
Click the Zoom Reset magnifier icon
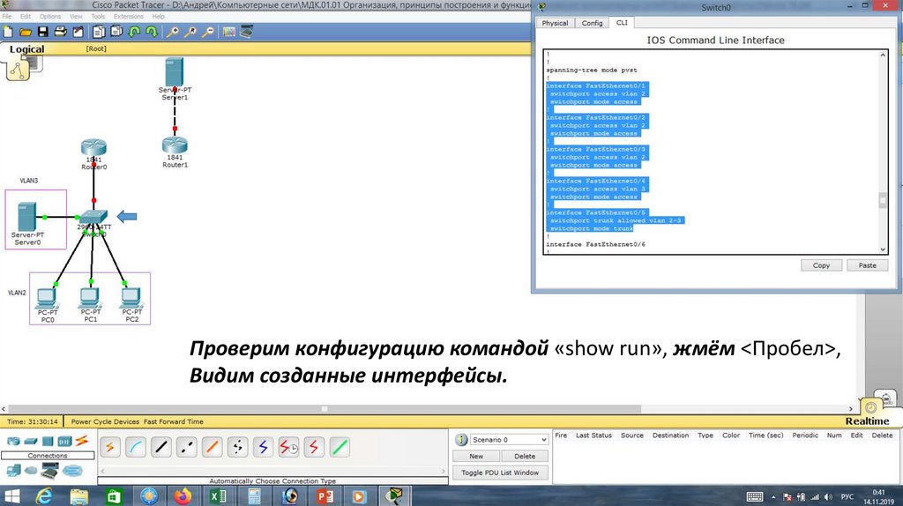point(190,33)
